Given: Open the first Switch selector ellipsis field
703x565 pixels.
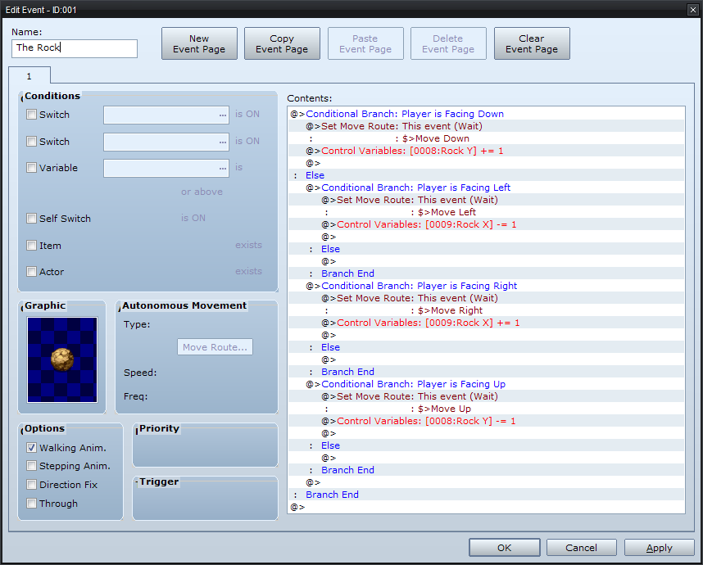Looking at the screenshot, I should pos(166,115).
